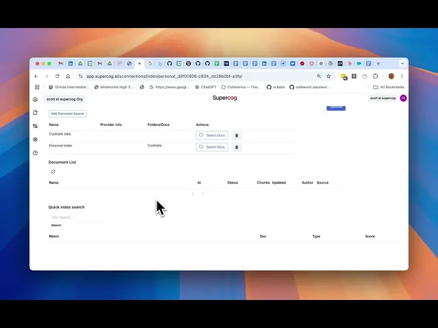Switch to the WordPress tab
438x328 pixels.
pyautogui.click(x=331, y=64)
